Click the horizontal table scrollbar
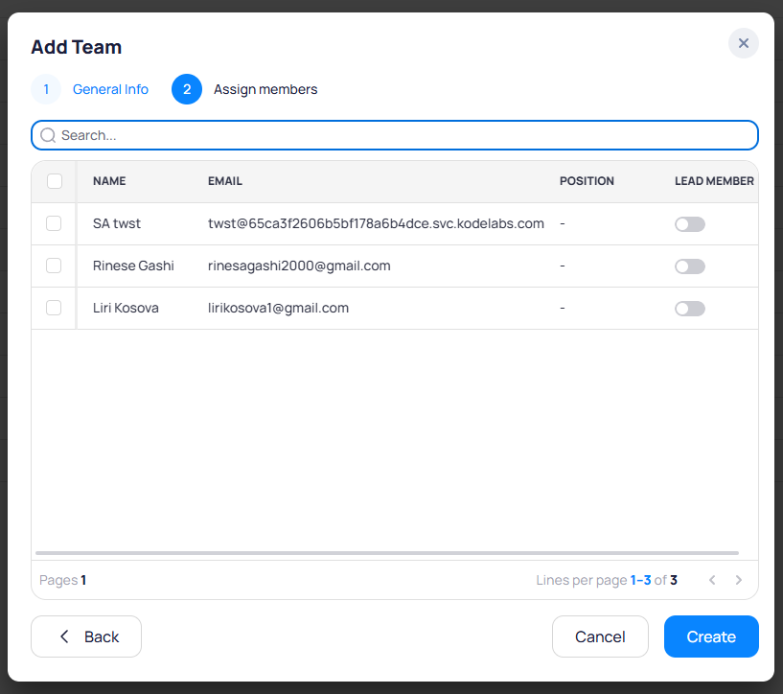The image size is (783, 694). (x=387, y=553)
